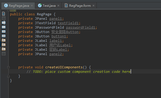
Task: Click the JTextField type name
Action: coord(45,23)
